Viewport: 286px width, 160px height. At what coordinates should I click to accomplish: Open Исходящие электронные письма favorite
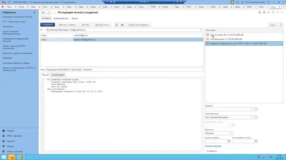tap(17, 17)
